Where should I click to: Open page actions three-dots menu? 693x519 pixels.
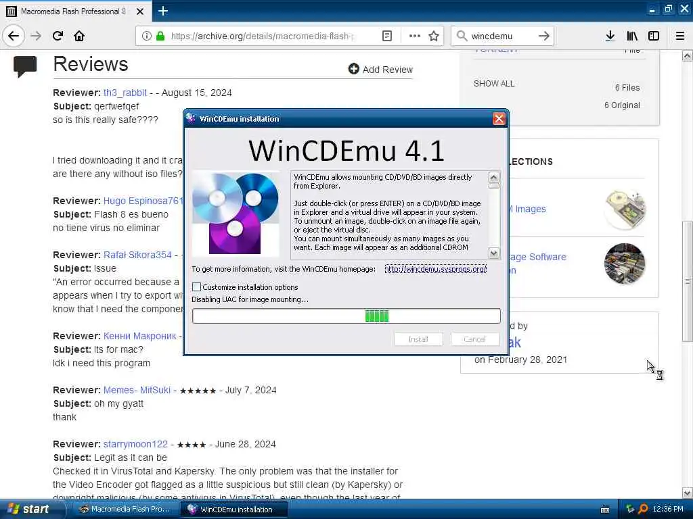pos(415,36)
